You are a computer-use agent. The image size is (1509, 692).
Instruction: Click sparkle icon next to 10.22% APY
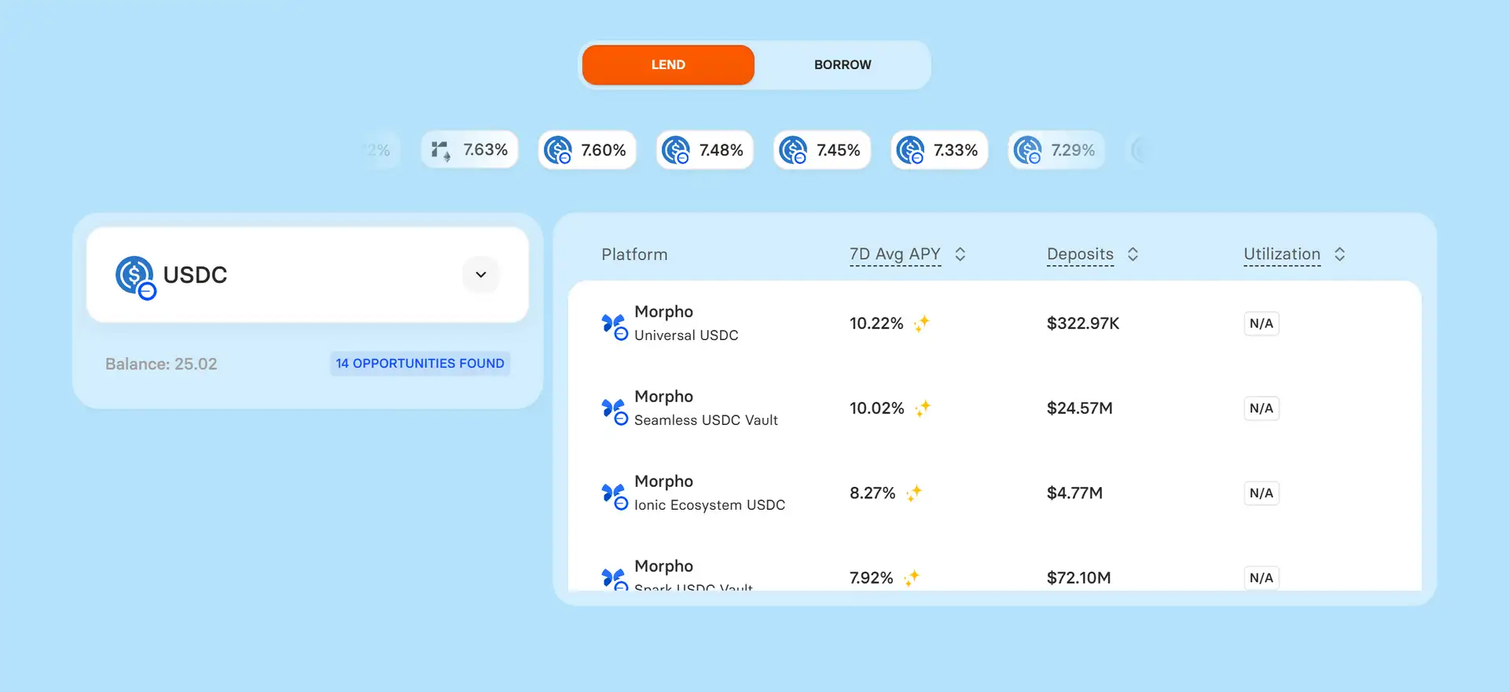pyautogui.click(x=922, y=324)
